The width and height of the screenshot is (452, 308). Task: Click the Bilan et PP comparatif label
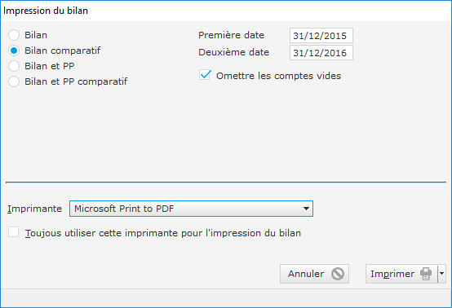[76, 81]
